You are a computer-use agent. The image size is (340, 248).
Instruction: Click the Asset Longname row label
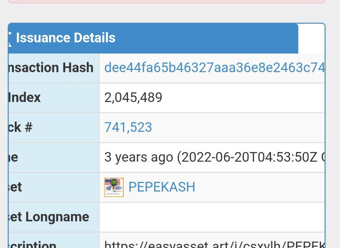(x=49, y=217)
